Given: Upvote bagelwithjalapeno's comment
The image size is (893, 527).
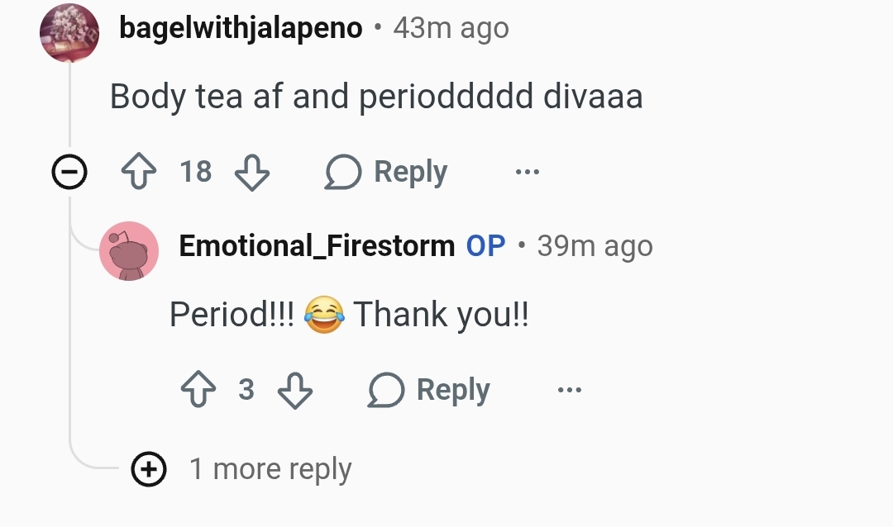Looking at the screenshot, I should (139, 171).
